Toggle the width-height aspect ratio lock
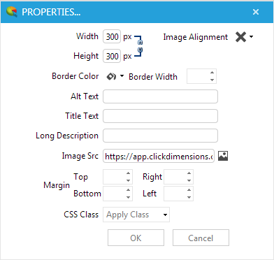The width and height of the screenshot is (274, 260). point(138,46)
